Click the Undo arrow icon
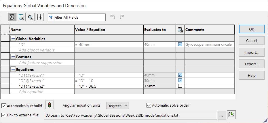 113,17
